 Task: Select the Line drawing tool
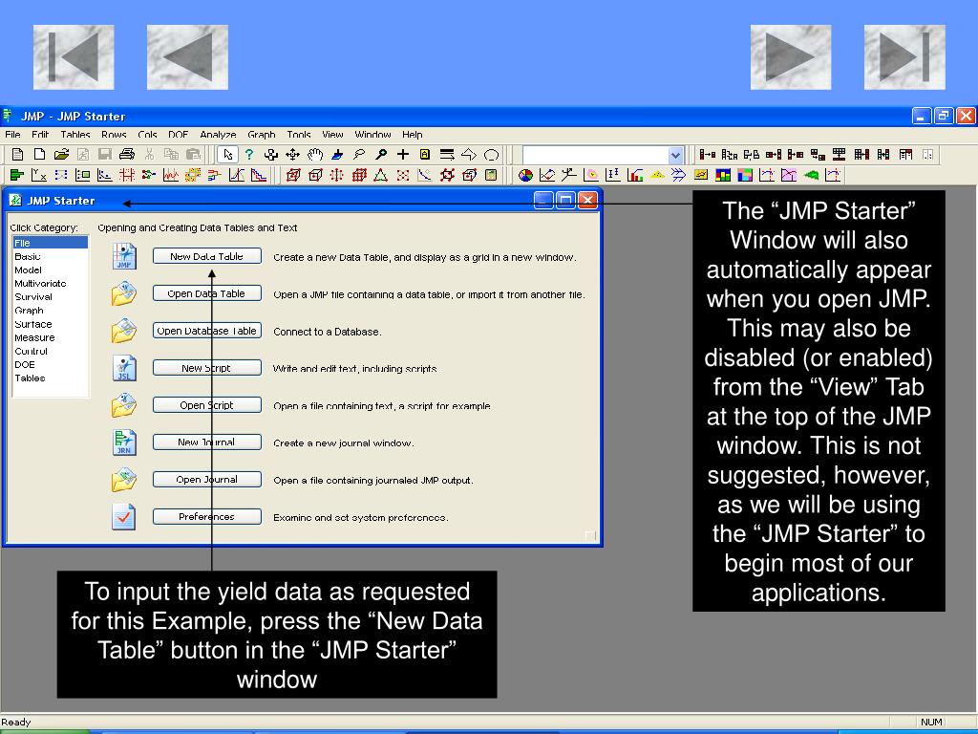[x=447, y=154]
